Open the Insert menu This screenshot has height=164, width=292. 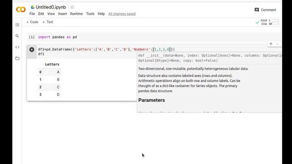tap(63, 14)
